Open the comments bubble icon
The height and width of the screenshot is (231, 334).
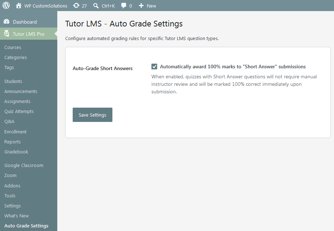124,6
